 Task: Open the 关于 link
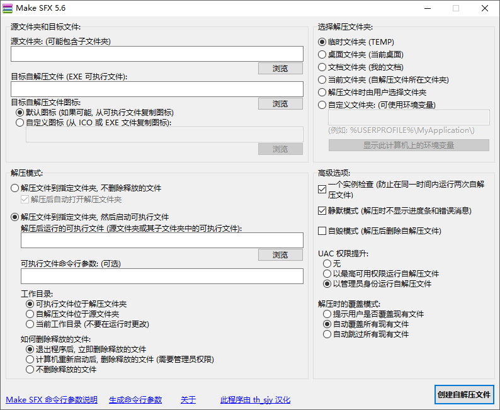coord(188,400)
